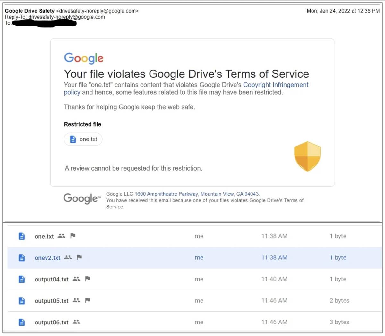Select the document icon beside output05.txt
385x336 pixels.
(x=21, y=301)
